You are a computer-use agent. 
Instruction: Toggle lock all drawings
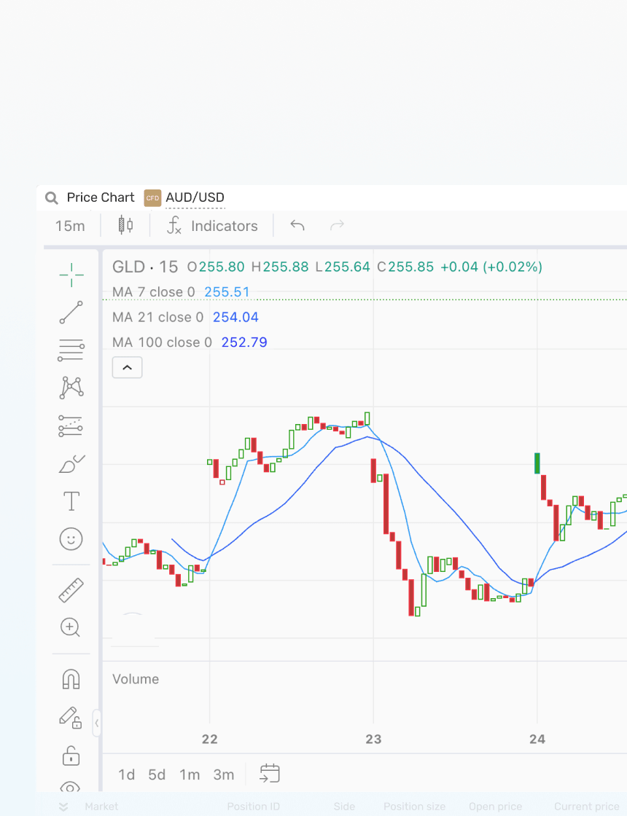71,755
